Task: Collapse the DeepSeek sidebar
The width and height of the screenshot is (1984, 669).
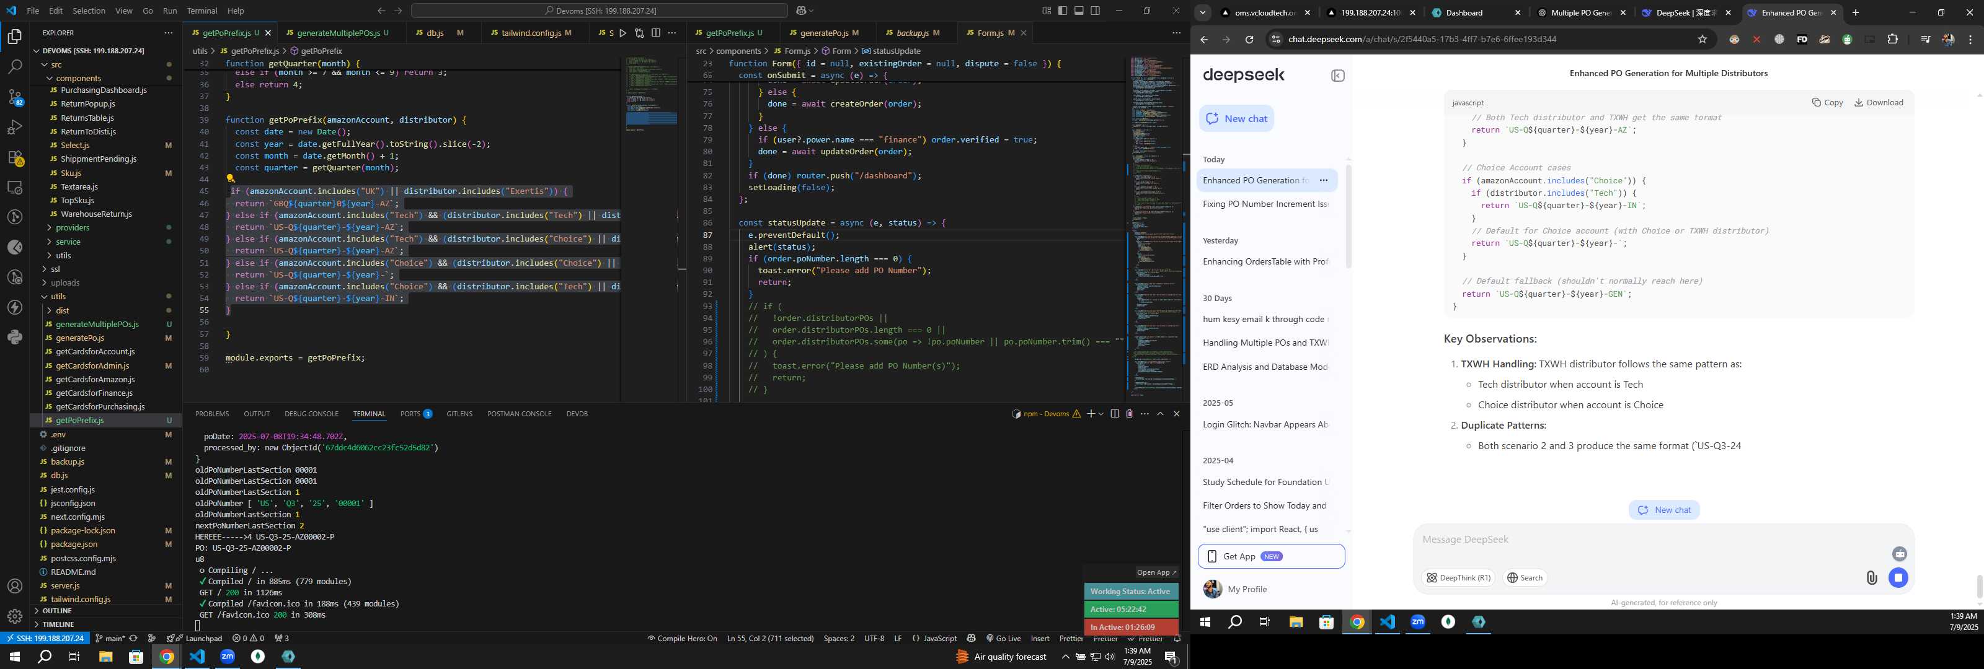Action: (x=1338, y=76)
